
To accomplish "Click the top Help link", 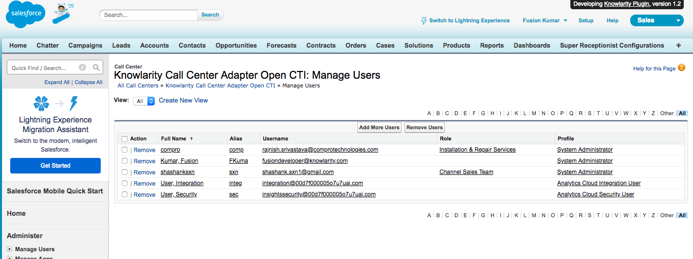I will pos(613,20).
